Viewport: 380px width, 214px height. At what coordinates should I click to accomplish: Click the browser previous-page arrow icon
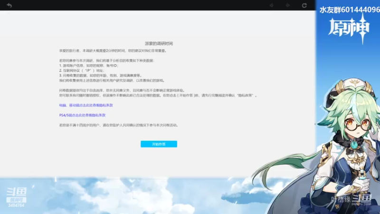pos(271,5)
